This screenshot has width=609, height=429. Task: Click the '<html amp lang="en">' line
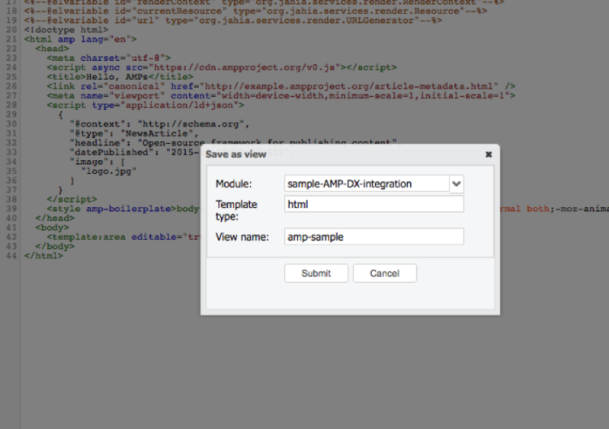point(80,39)
